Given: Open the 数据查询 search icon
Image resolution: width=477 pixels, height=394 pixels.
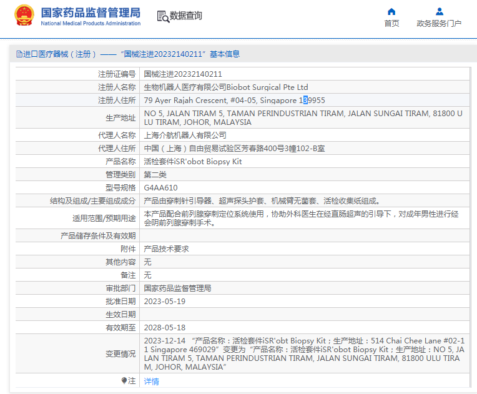Looking at the screenshot, I should pyautogui.click(x=163, y=16).
